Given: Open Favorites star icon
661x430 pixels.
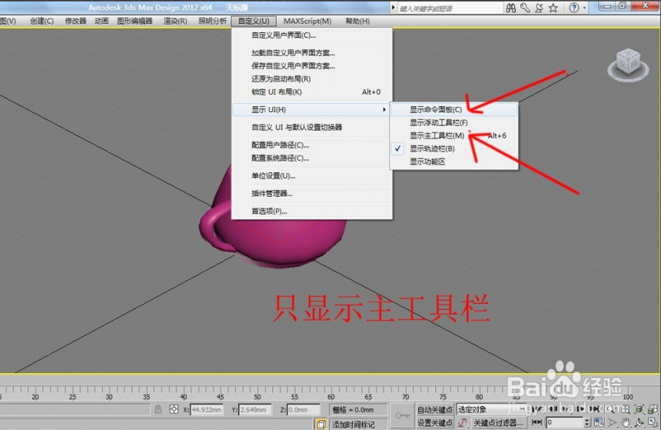Looking at the screenshot, I should point(553,8).
